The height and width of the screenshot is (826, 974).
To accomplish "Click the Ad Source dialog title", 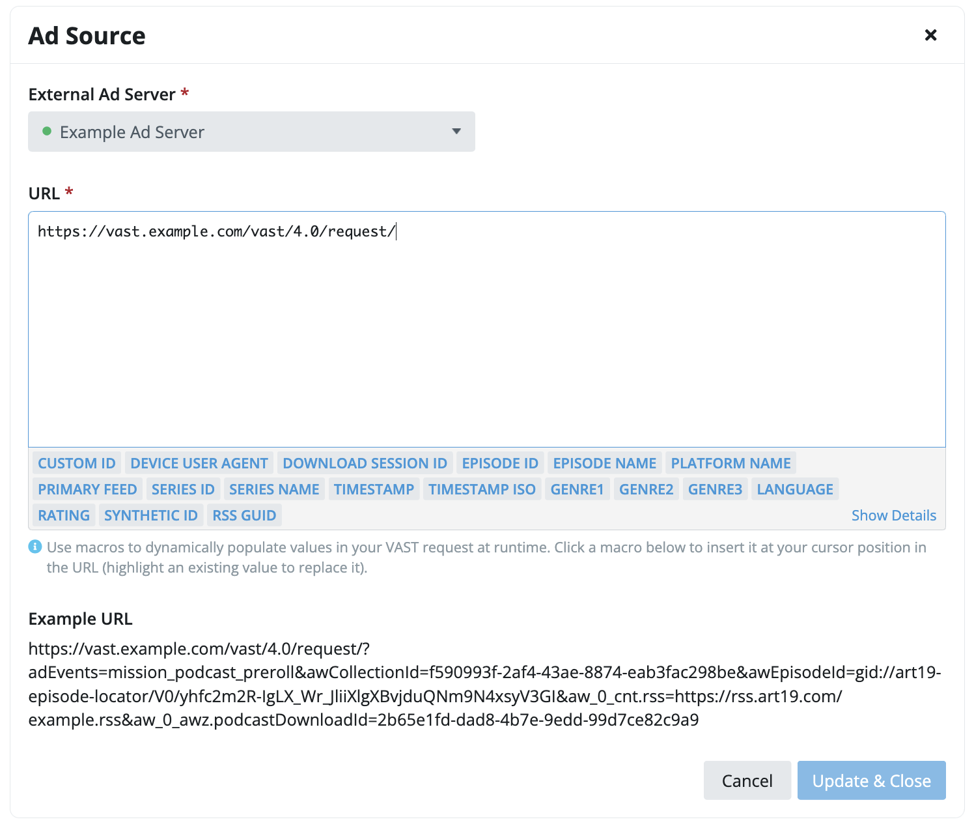I will point(87,36).
